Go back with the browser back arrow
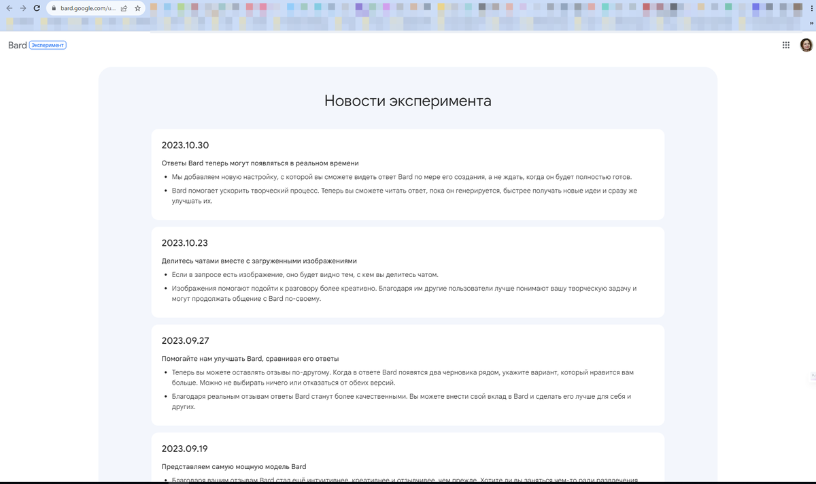This screenshot has width=816, height=484. click(x=9, y=8)
